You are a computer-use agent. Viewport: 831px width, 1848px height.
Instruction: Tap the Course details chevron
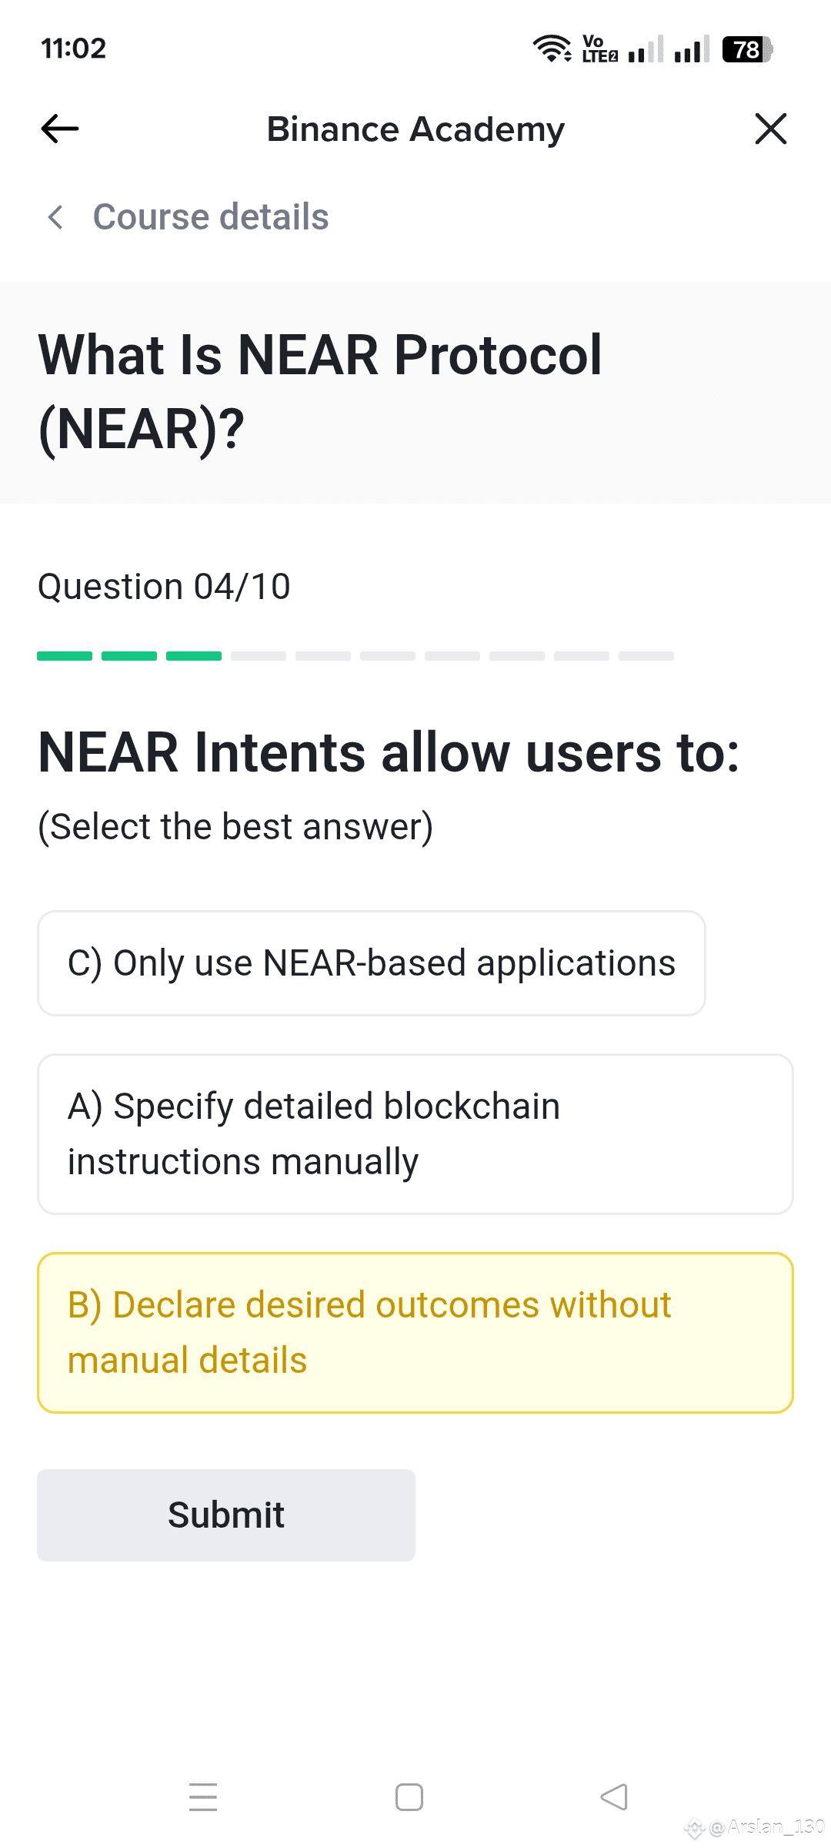click(x=55, y=217)
